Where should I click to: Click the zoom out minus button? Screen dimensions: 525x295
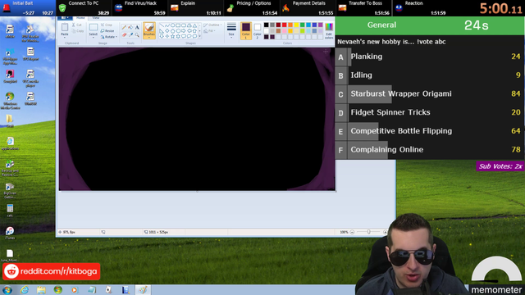[x=352, y=232]
